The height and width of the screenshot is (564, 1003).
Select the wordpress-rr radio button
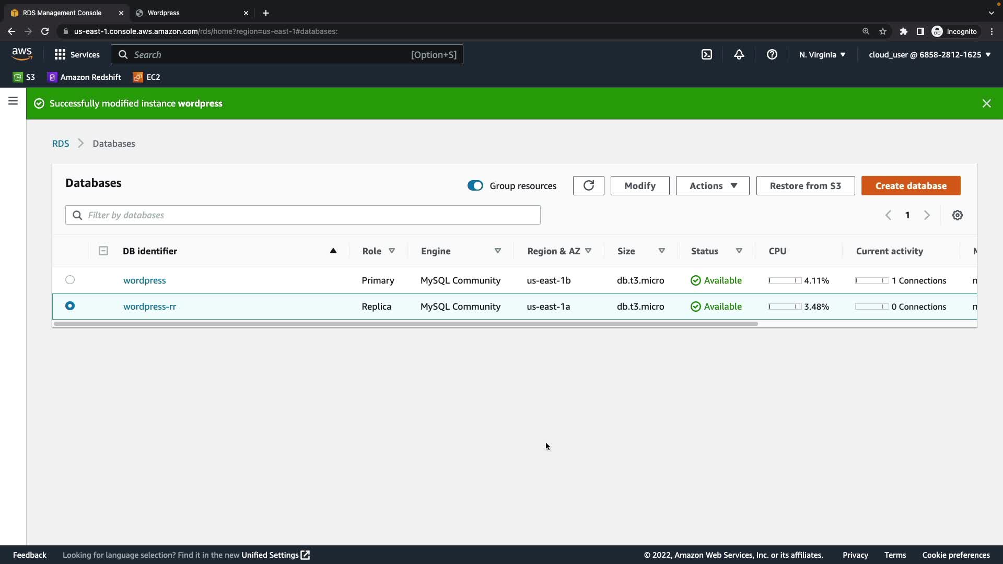coord(70,306)
